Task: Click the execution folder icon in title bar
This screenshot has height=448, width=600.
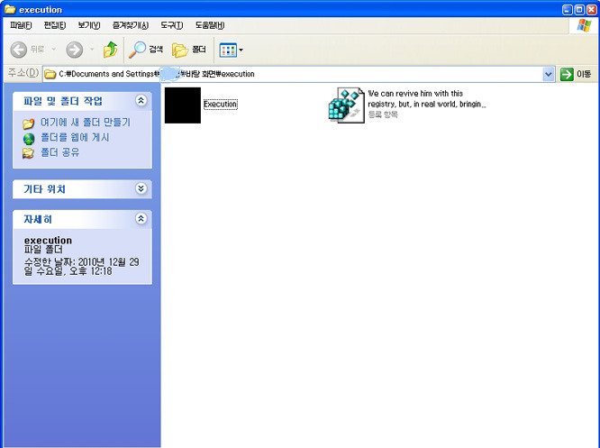Action: pos(10,9)
